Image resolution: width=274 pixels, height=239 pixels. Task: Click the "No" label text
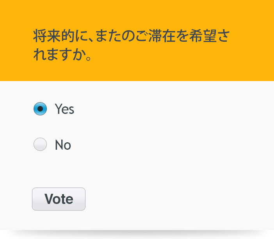pos(63,145)
